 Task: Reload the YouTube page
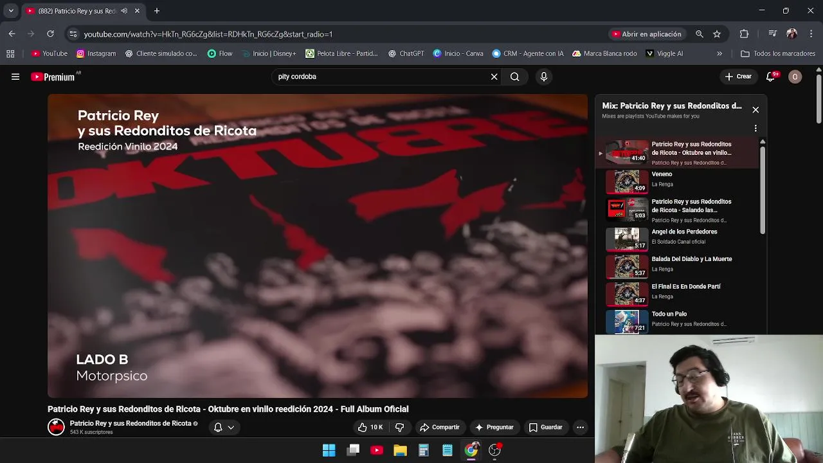coord(50,33)
